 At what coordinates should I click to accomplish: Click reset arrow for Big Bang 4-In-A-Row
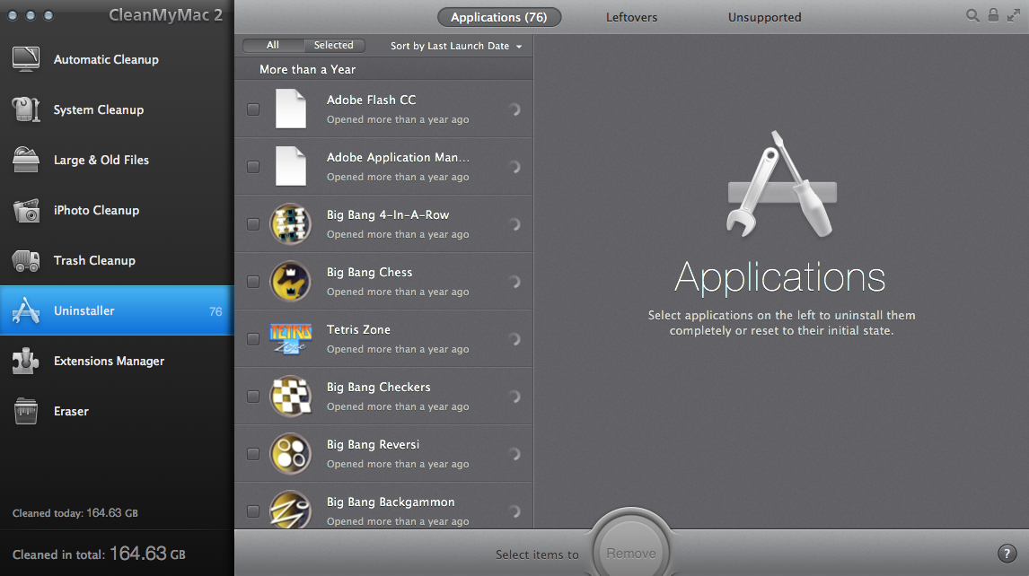[x=514, y=224]
